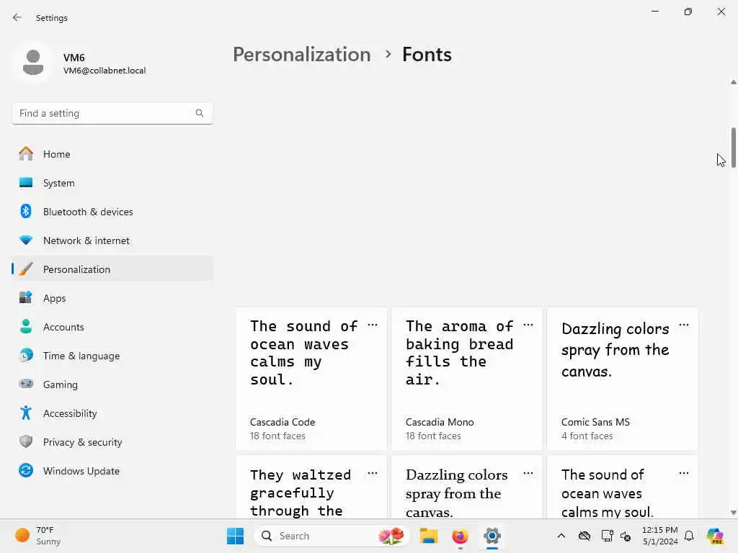Click the cloud sync tray icon
The width and height of the screenshot is (738, 553).
pyautogui.click(x=584, y=536)
